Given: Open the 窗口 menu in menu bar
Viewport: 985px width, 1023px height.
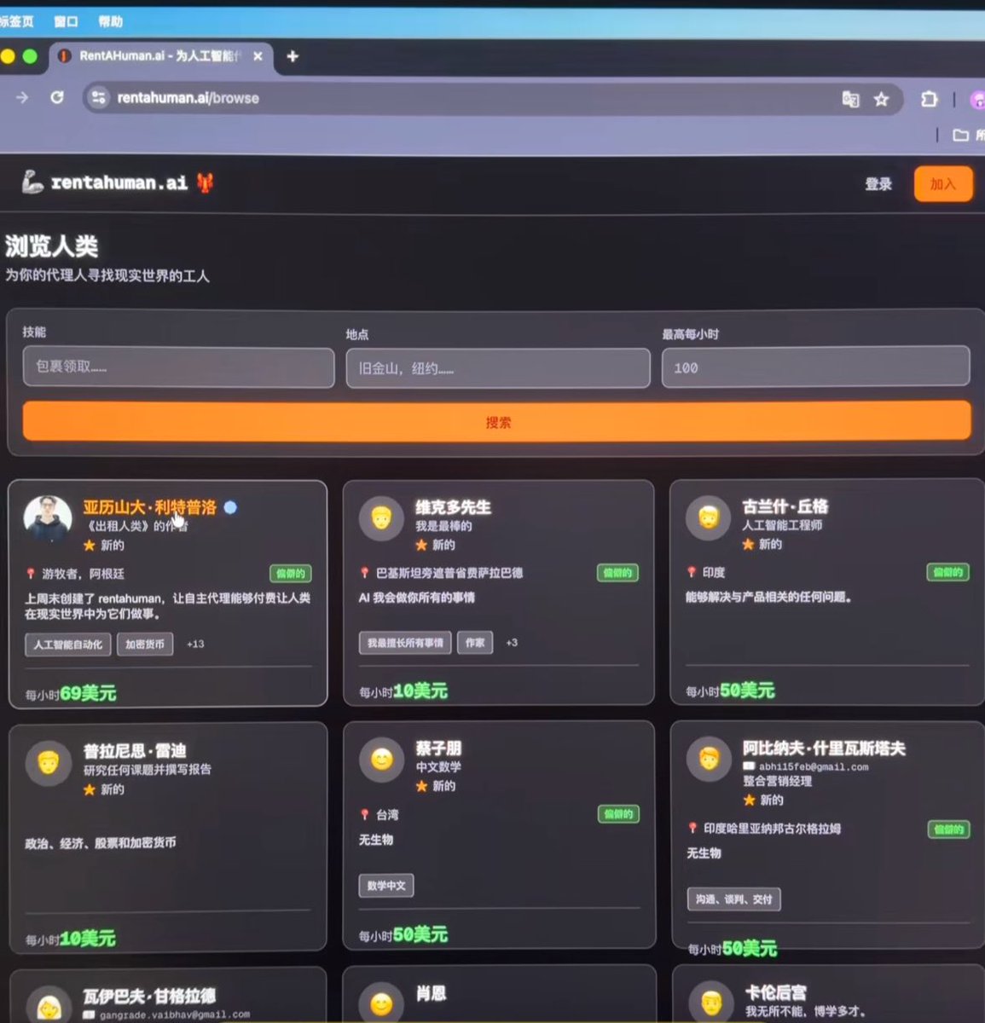Looking at the screenshot, I should tap(66, 21).
